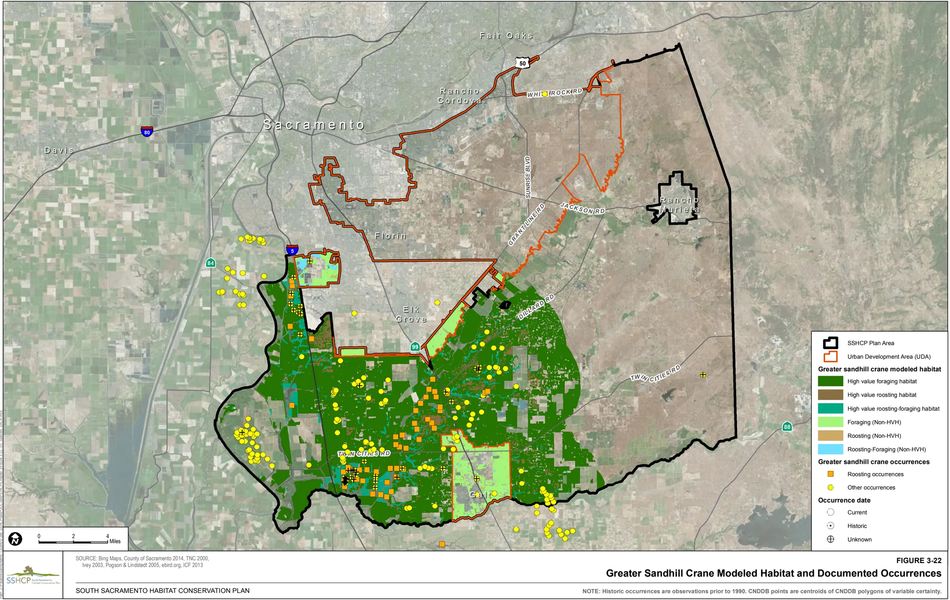
Task: Click the SOUTH SACRAMENTO HABITAT CONSERVATION PLAN text
Action: click(162, 590)
